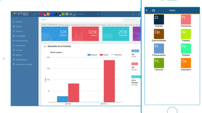Click the Exportacion Contable diamond icon
Image resolution: width=202 pixels, height=113 pixels.
click(x=14, y=64)
